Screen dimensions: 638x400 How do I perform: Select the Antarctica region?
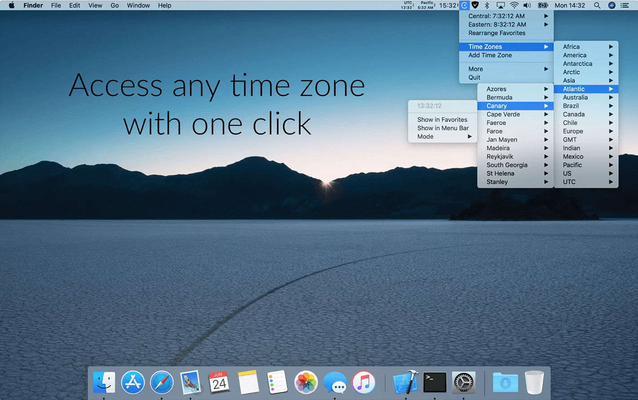pyautogui.click(x=586, y=64)
